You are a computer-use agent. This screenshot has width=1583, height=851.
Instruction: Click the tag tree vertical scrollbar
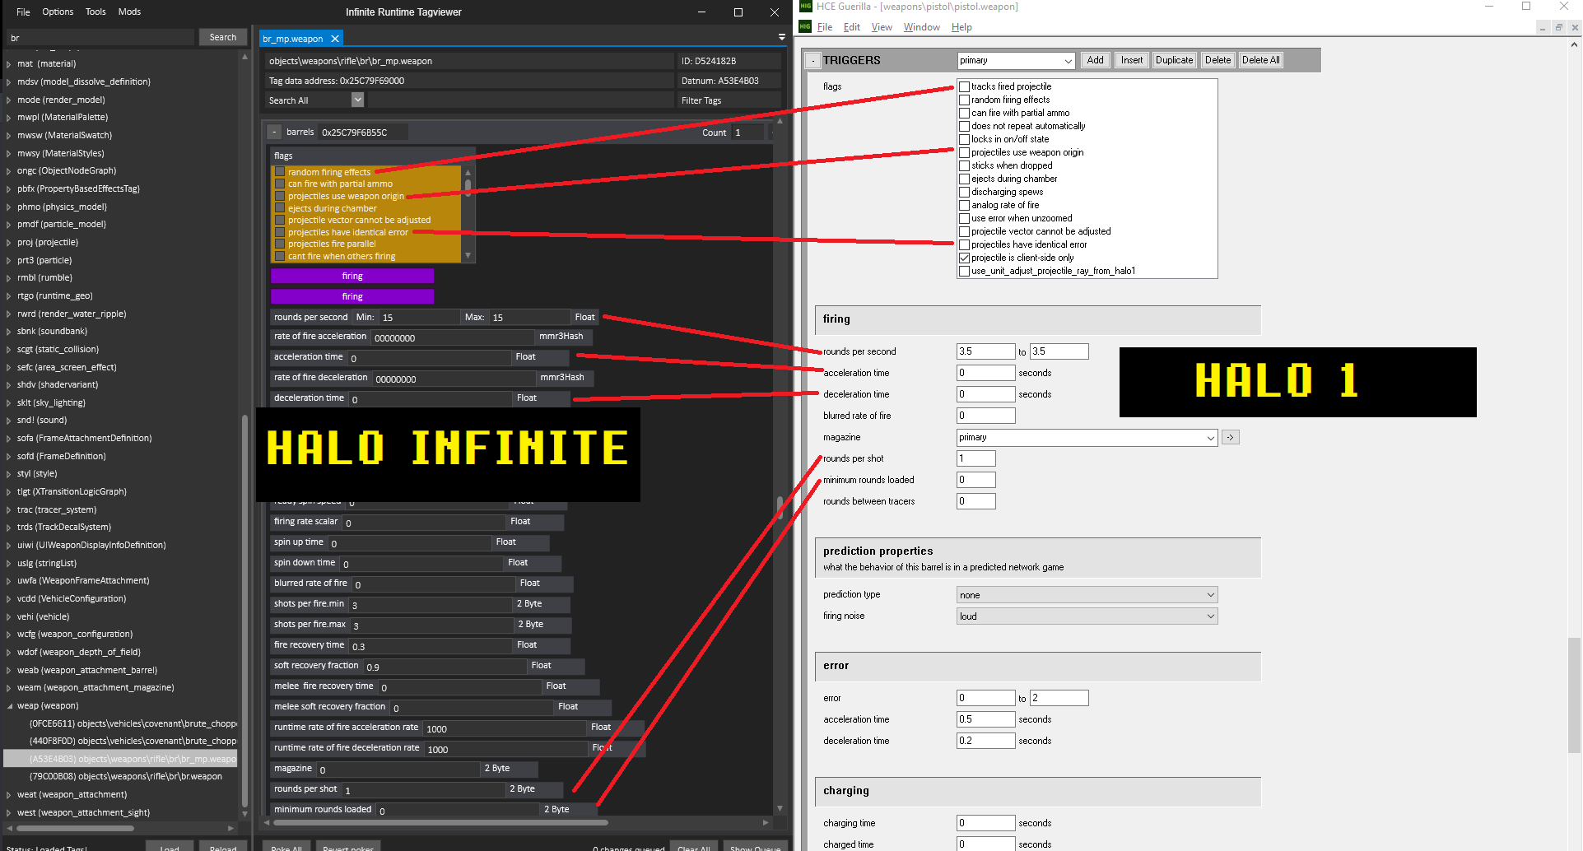(244, 609)
